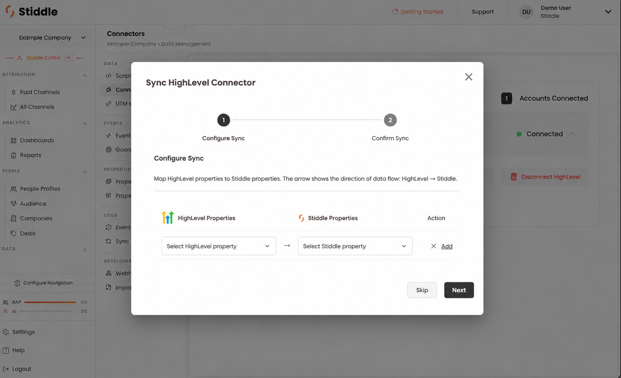Image resolution: width=621 pixels, height=378 pixels.
Task: Click the AI usage progress bar
Action: (x=46, y=311)
